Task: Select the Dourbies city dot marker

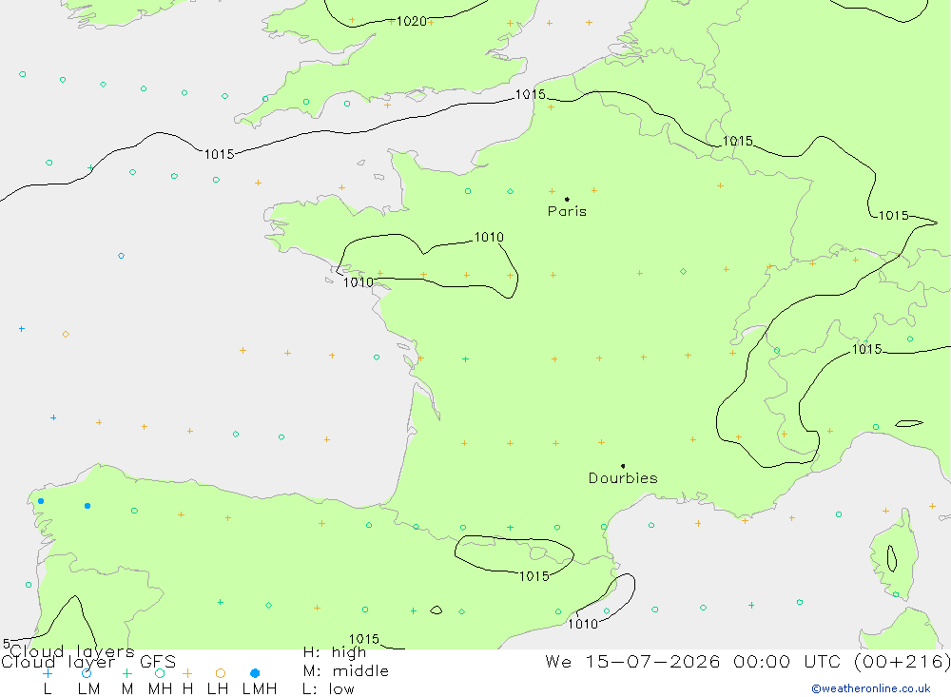Action: pos(623,466)
